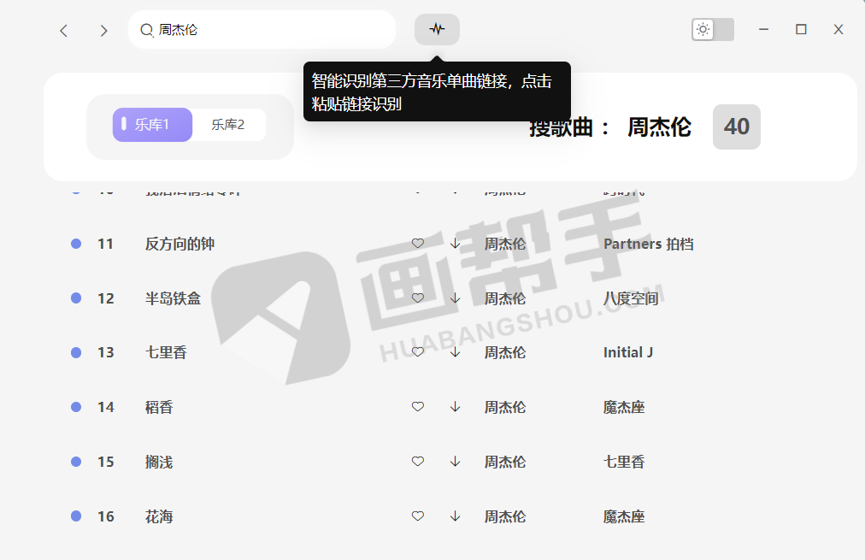
Task: Open artist 周杰伦 in row 11
Action: coord(505,244)
